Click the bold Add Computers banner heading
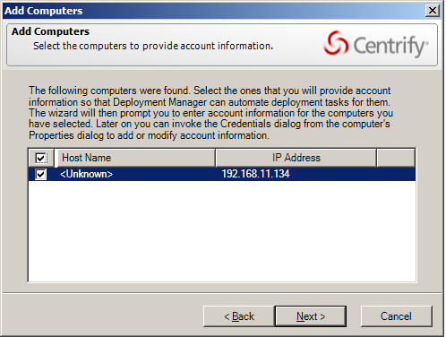 coord(50,31)
